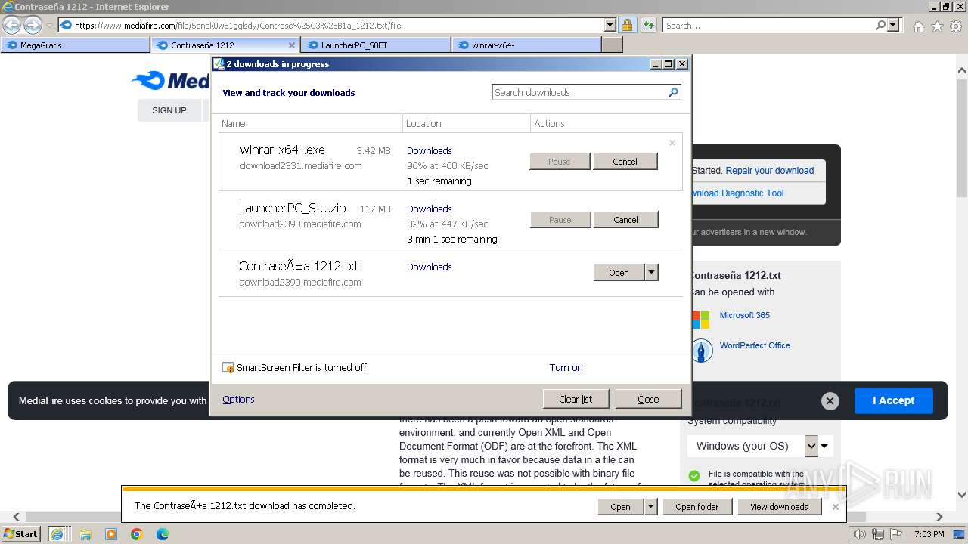Click Internet Explorer back arrow button

click(x=12, y=26)
